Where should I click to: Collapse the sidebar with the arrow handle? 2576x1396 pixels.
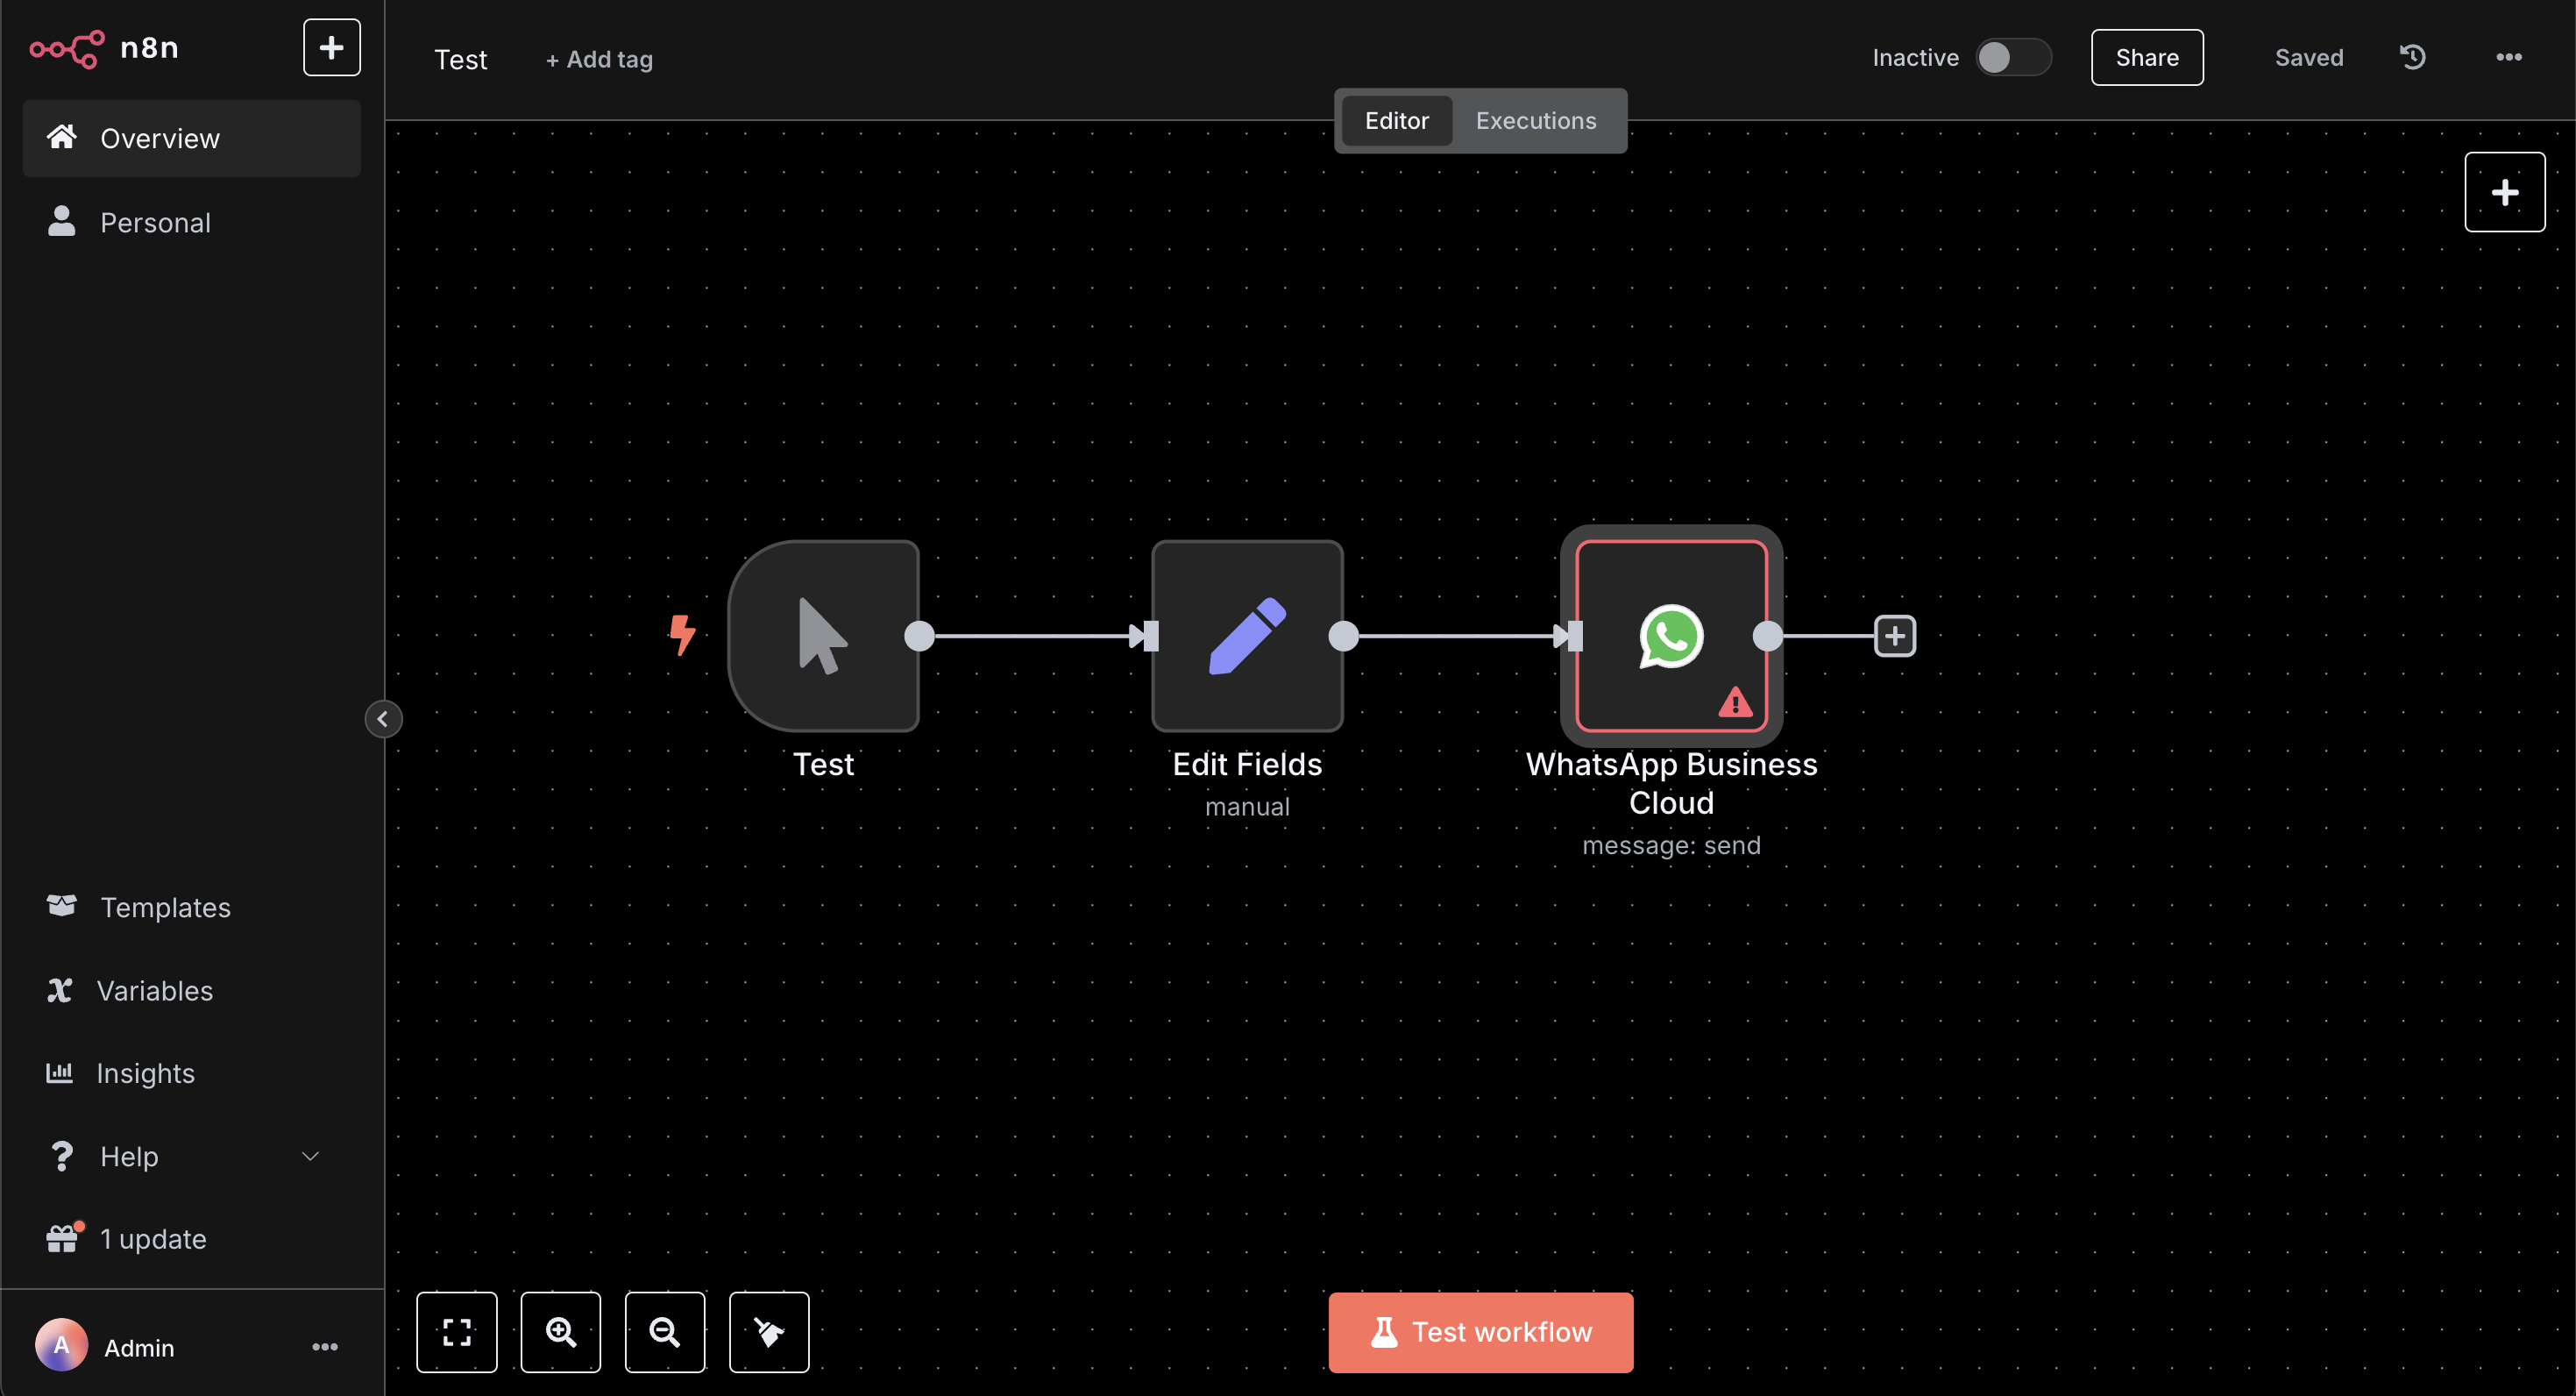pos(383,718)
